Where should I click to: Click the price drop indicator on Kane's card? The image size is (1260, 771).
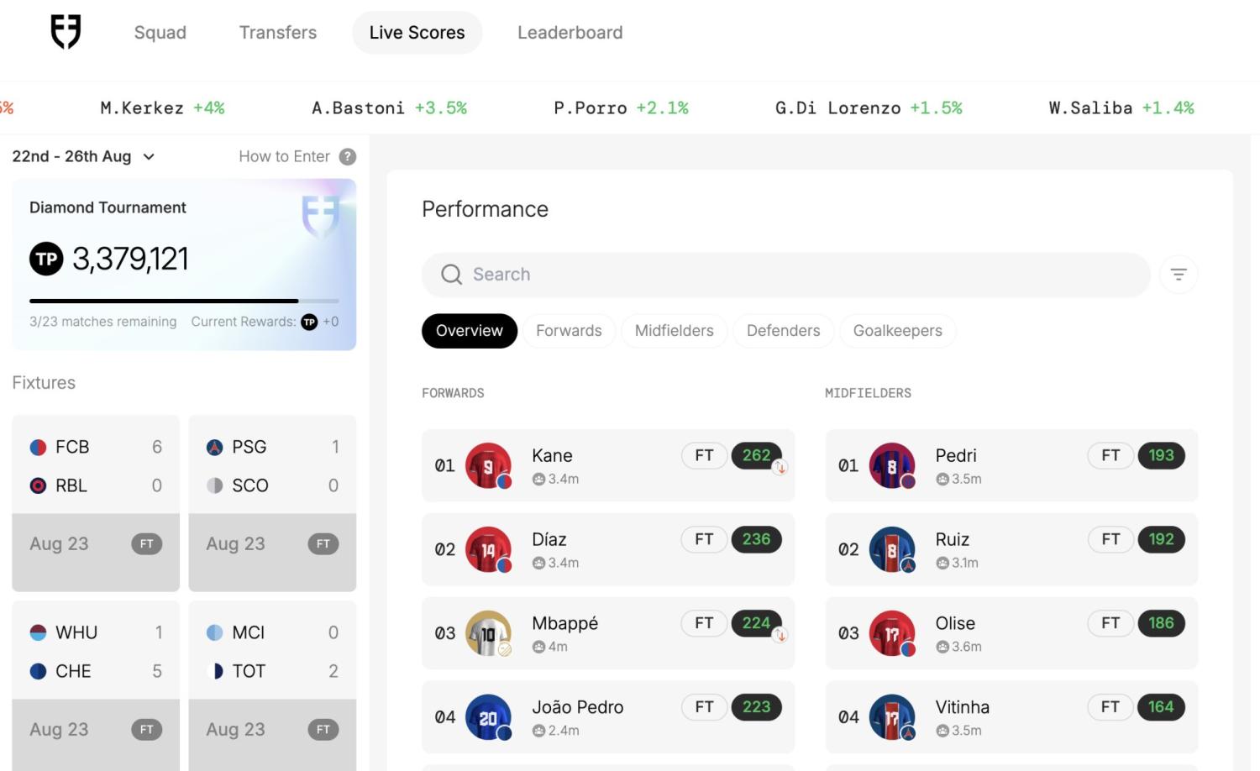(780, 467)
